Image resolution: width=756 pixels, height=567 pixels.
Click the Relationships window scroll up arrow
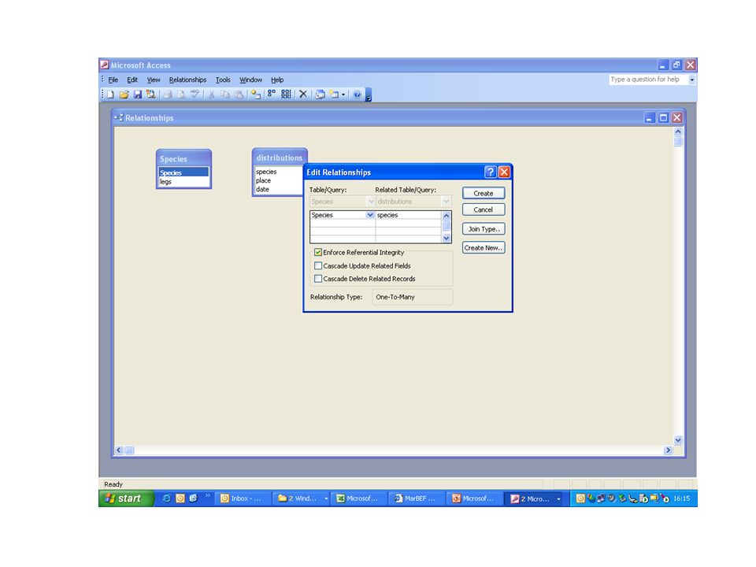click(678, 132)
